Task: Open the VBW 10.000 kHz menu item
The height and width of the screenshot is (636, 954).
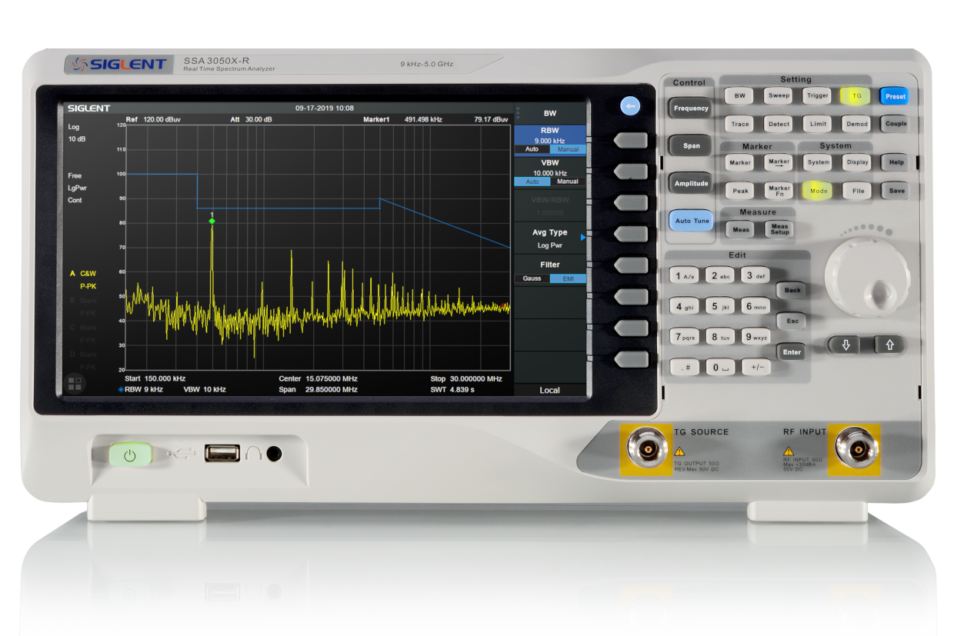Action: (550, 172)
